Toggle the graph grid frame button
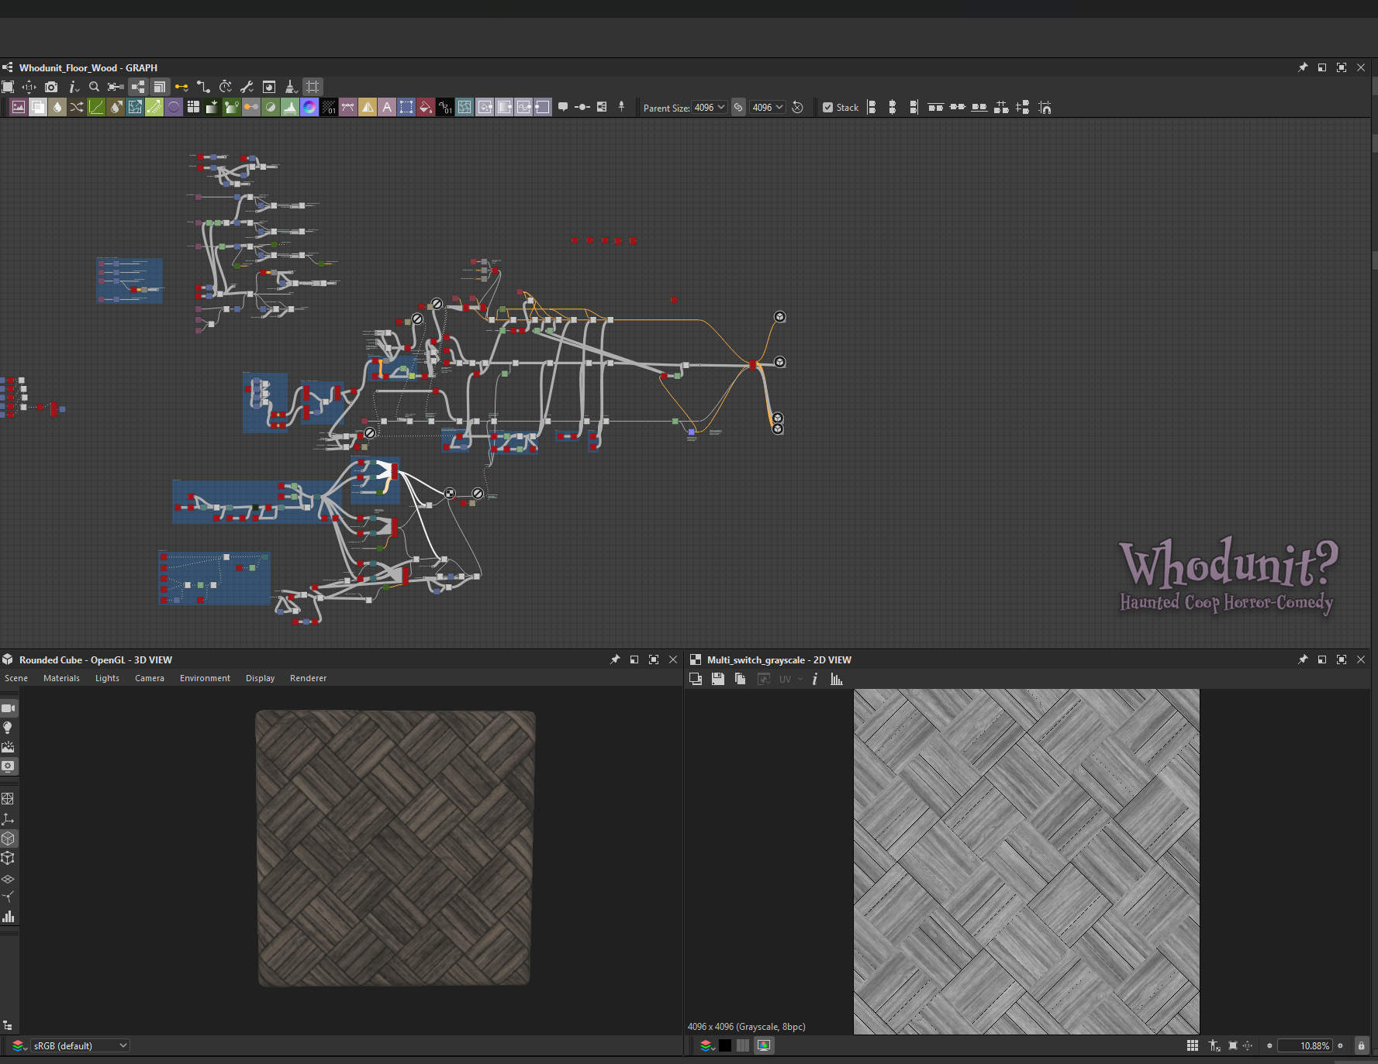The height and width of the screenshot is (1064, 1378). pos(313,87)
